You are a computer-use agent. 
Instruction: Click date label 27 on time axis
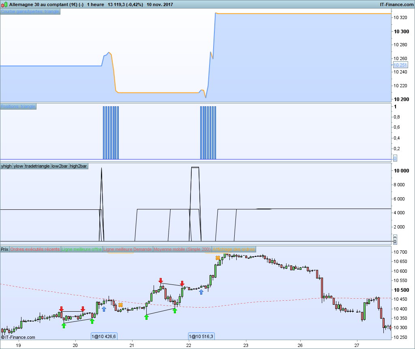(x=357, y=345)
